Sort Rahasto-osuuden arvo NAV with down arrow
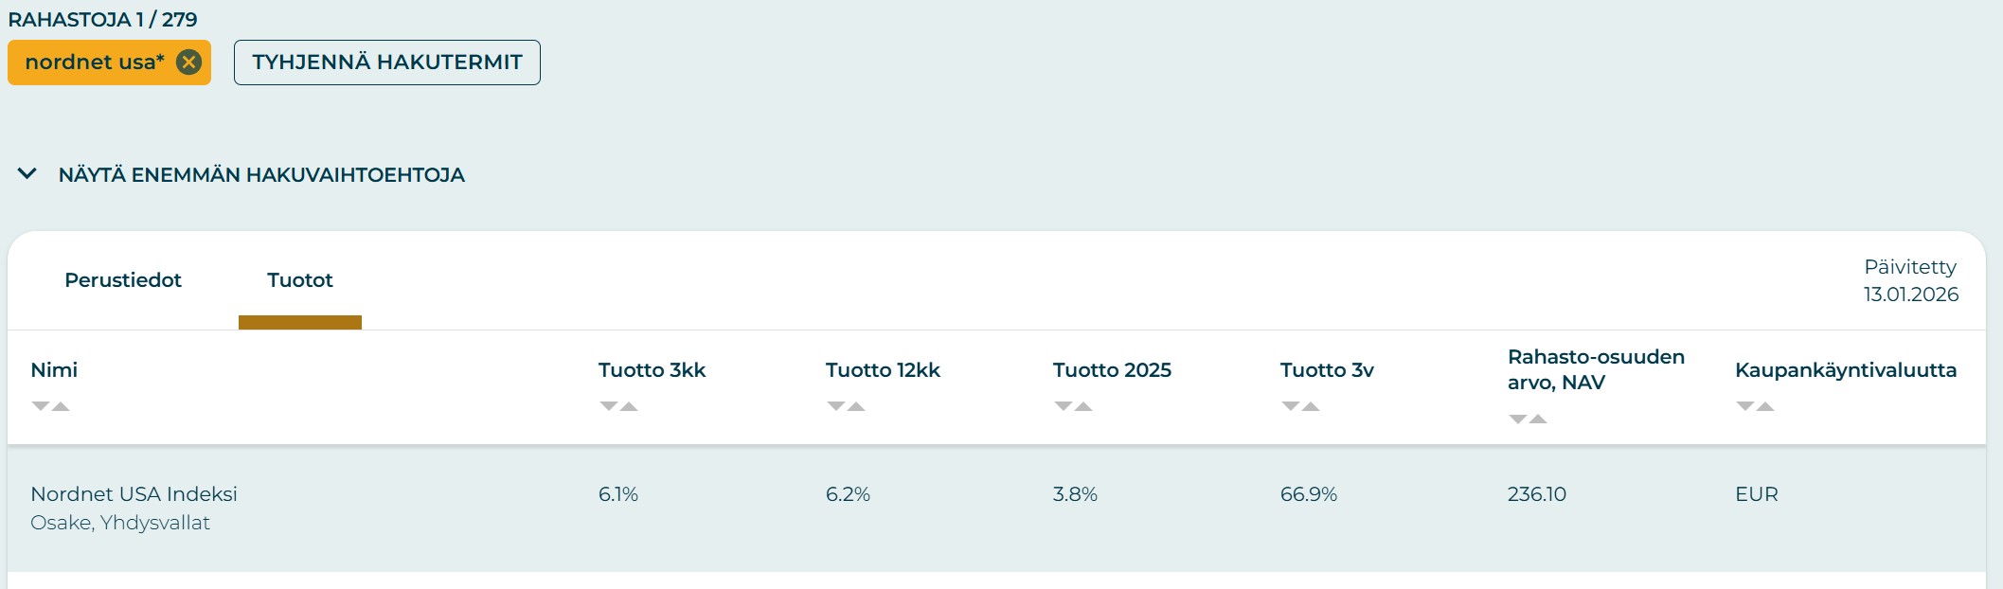Viewport: 2003px width, 589px height. 1517,419
